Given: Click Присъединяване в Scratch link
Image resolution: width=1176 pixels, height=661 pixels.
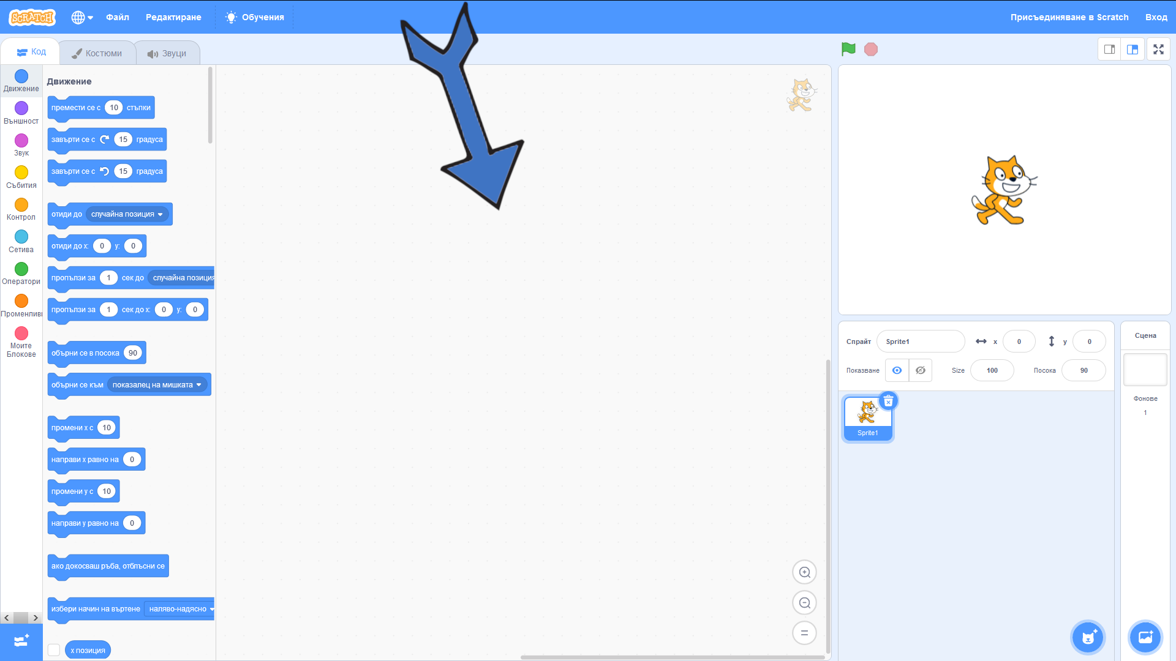Looking at the screenshot, I should (1069, 17).
